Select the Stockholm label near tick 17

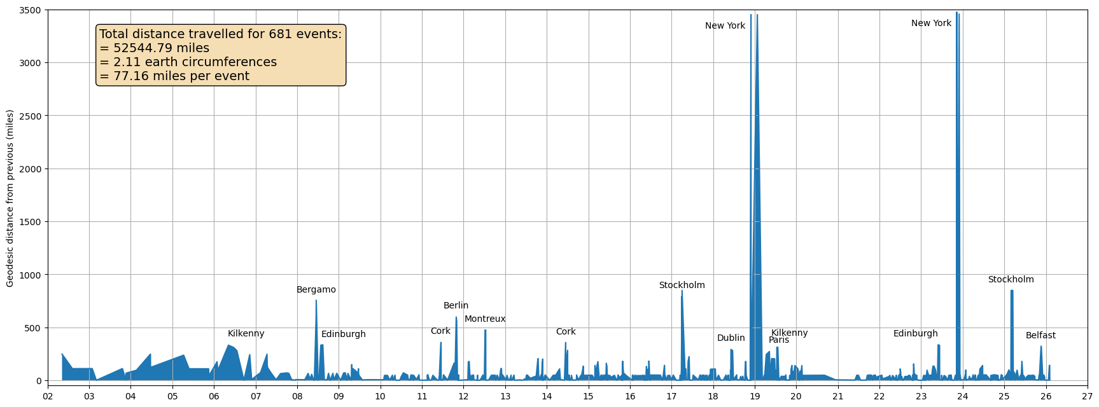pyautogui.click(x=682, y=286)
